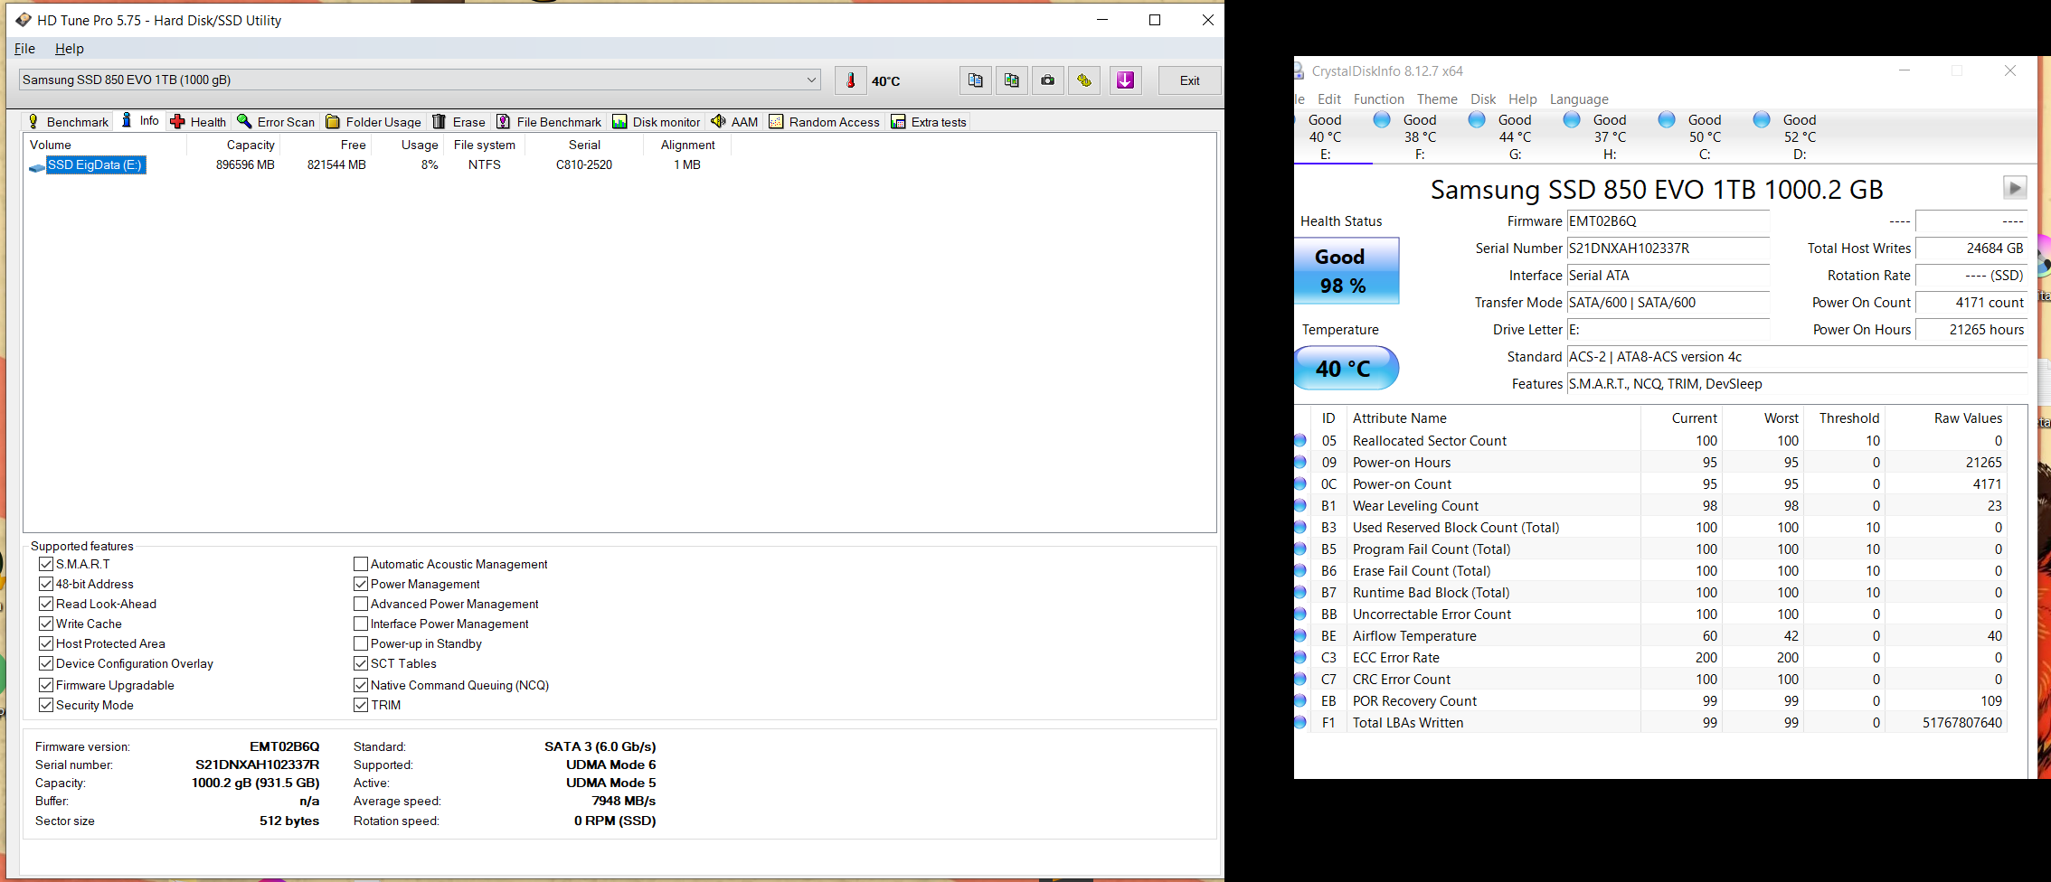The height and width of the screenshot is (882, 2051).
Task: Click the 40 °C temperature button in CrystalDiskInfo
Action: tap(1347, 369)
